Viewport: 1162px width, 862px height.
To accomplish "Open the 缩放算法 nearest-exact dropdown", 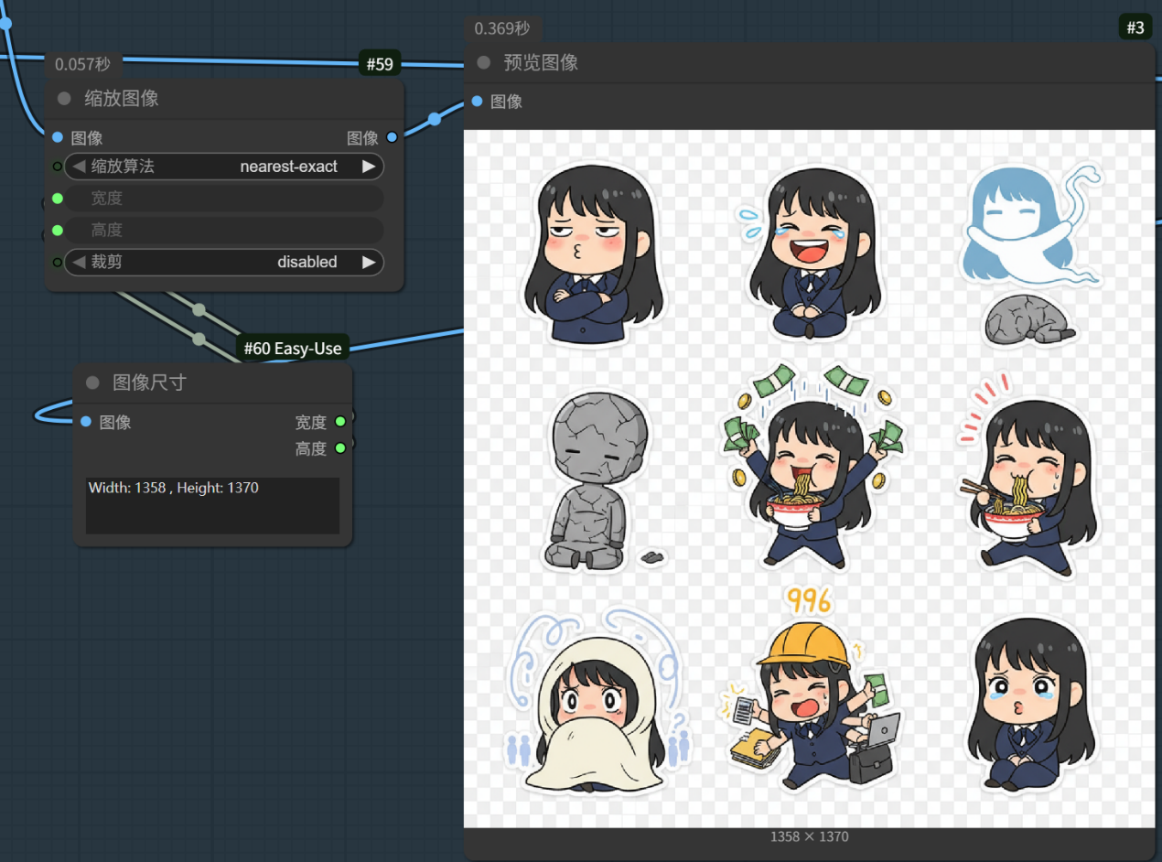I will pos(224,167).
